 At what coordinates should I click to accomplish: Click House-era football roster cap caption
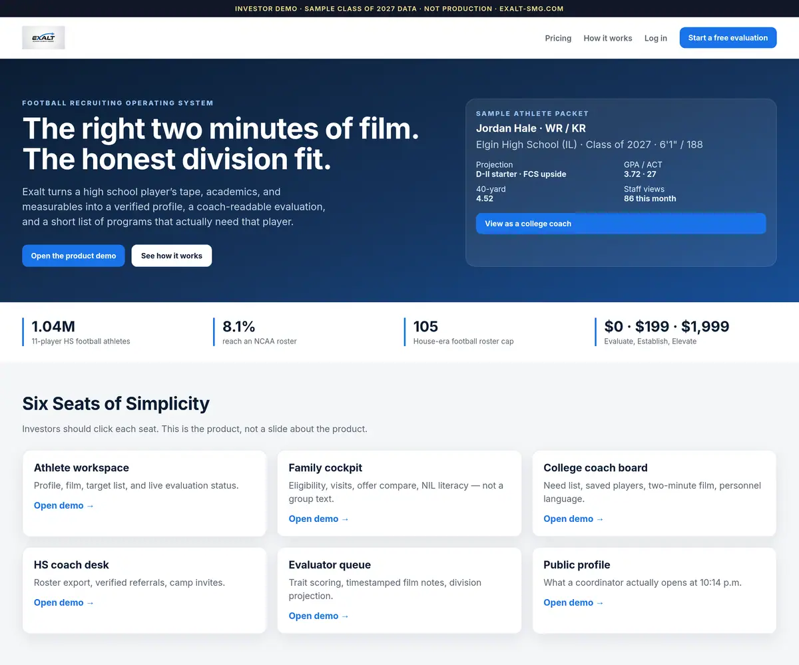pyautogui.click(x=463, y=341)
